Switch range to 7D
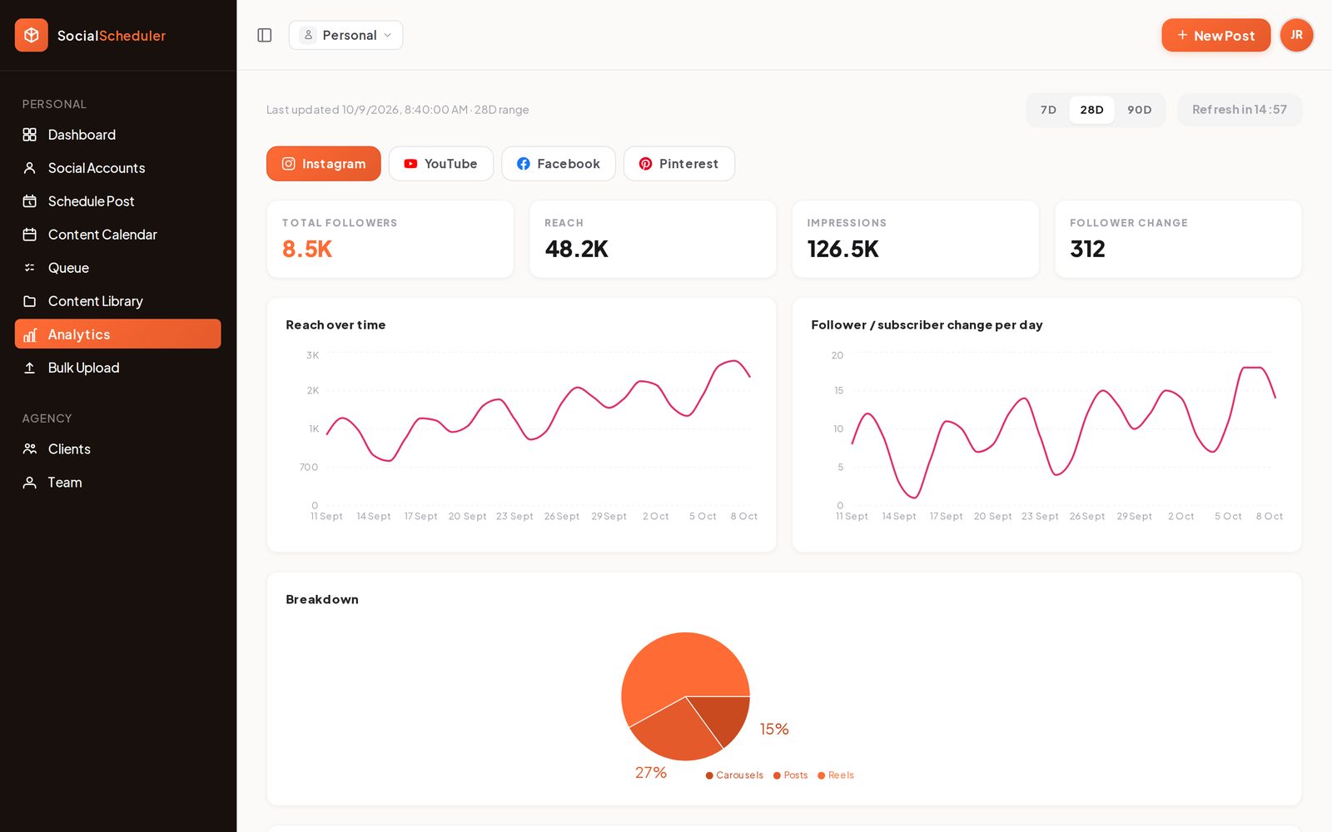This screenshot has width=1332, height=832. click(1048, 110)
